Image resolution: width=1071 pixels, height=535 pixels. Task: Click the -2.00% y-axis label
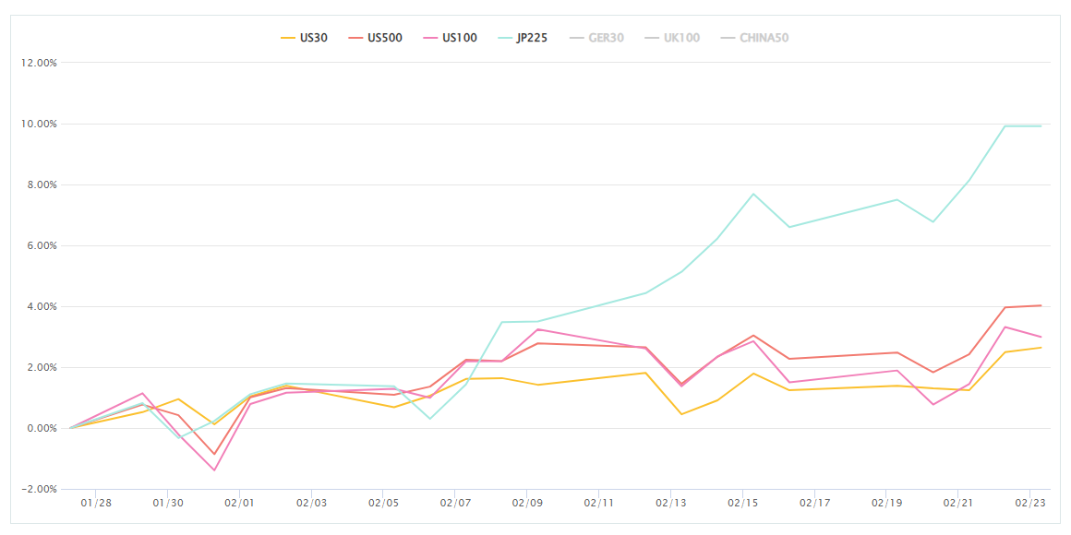coord(41,490)
